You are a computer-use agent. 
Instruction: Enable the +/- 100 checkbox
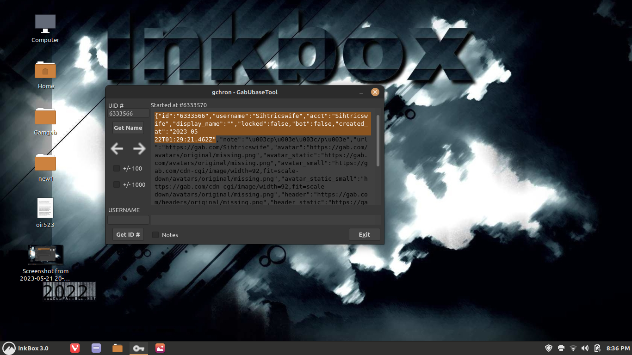(117, 168)
